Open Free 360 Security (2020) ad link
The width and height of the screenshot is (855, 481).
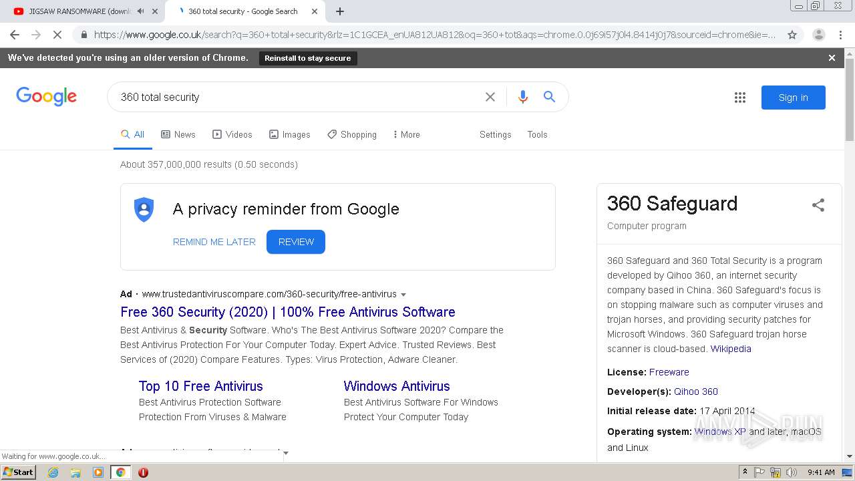288,312
